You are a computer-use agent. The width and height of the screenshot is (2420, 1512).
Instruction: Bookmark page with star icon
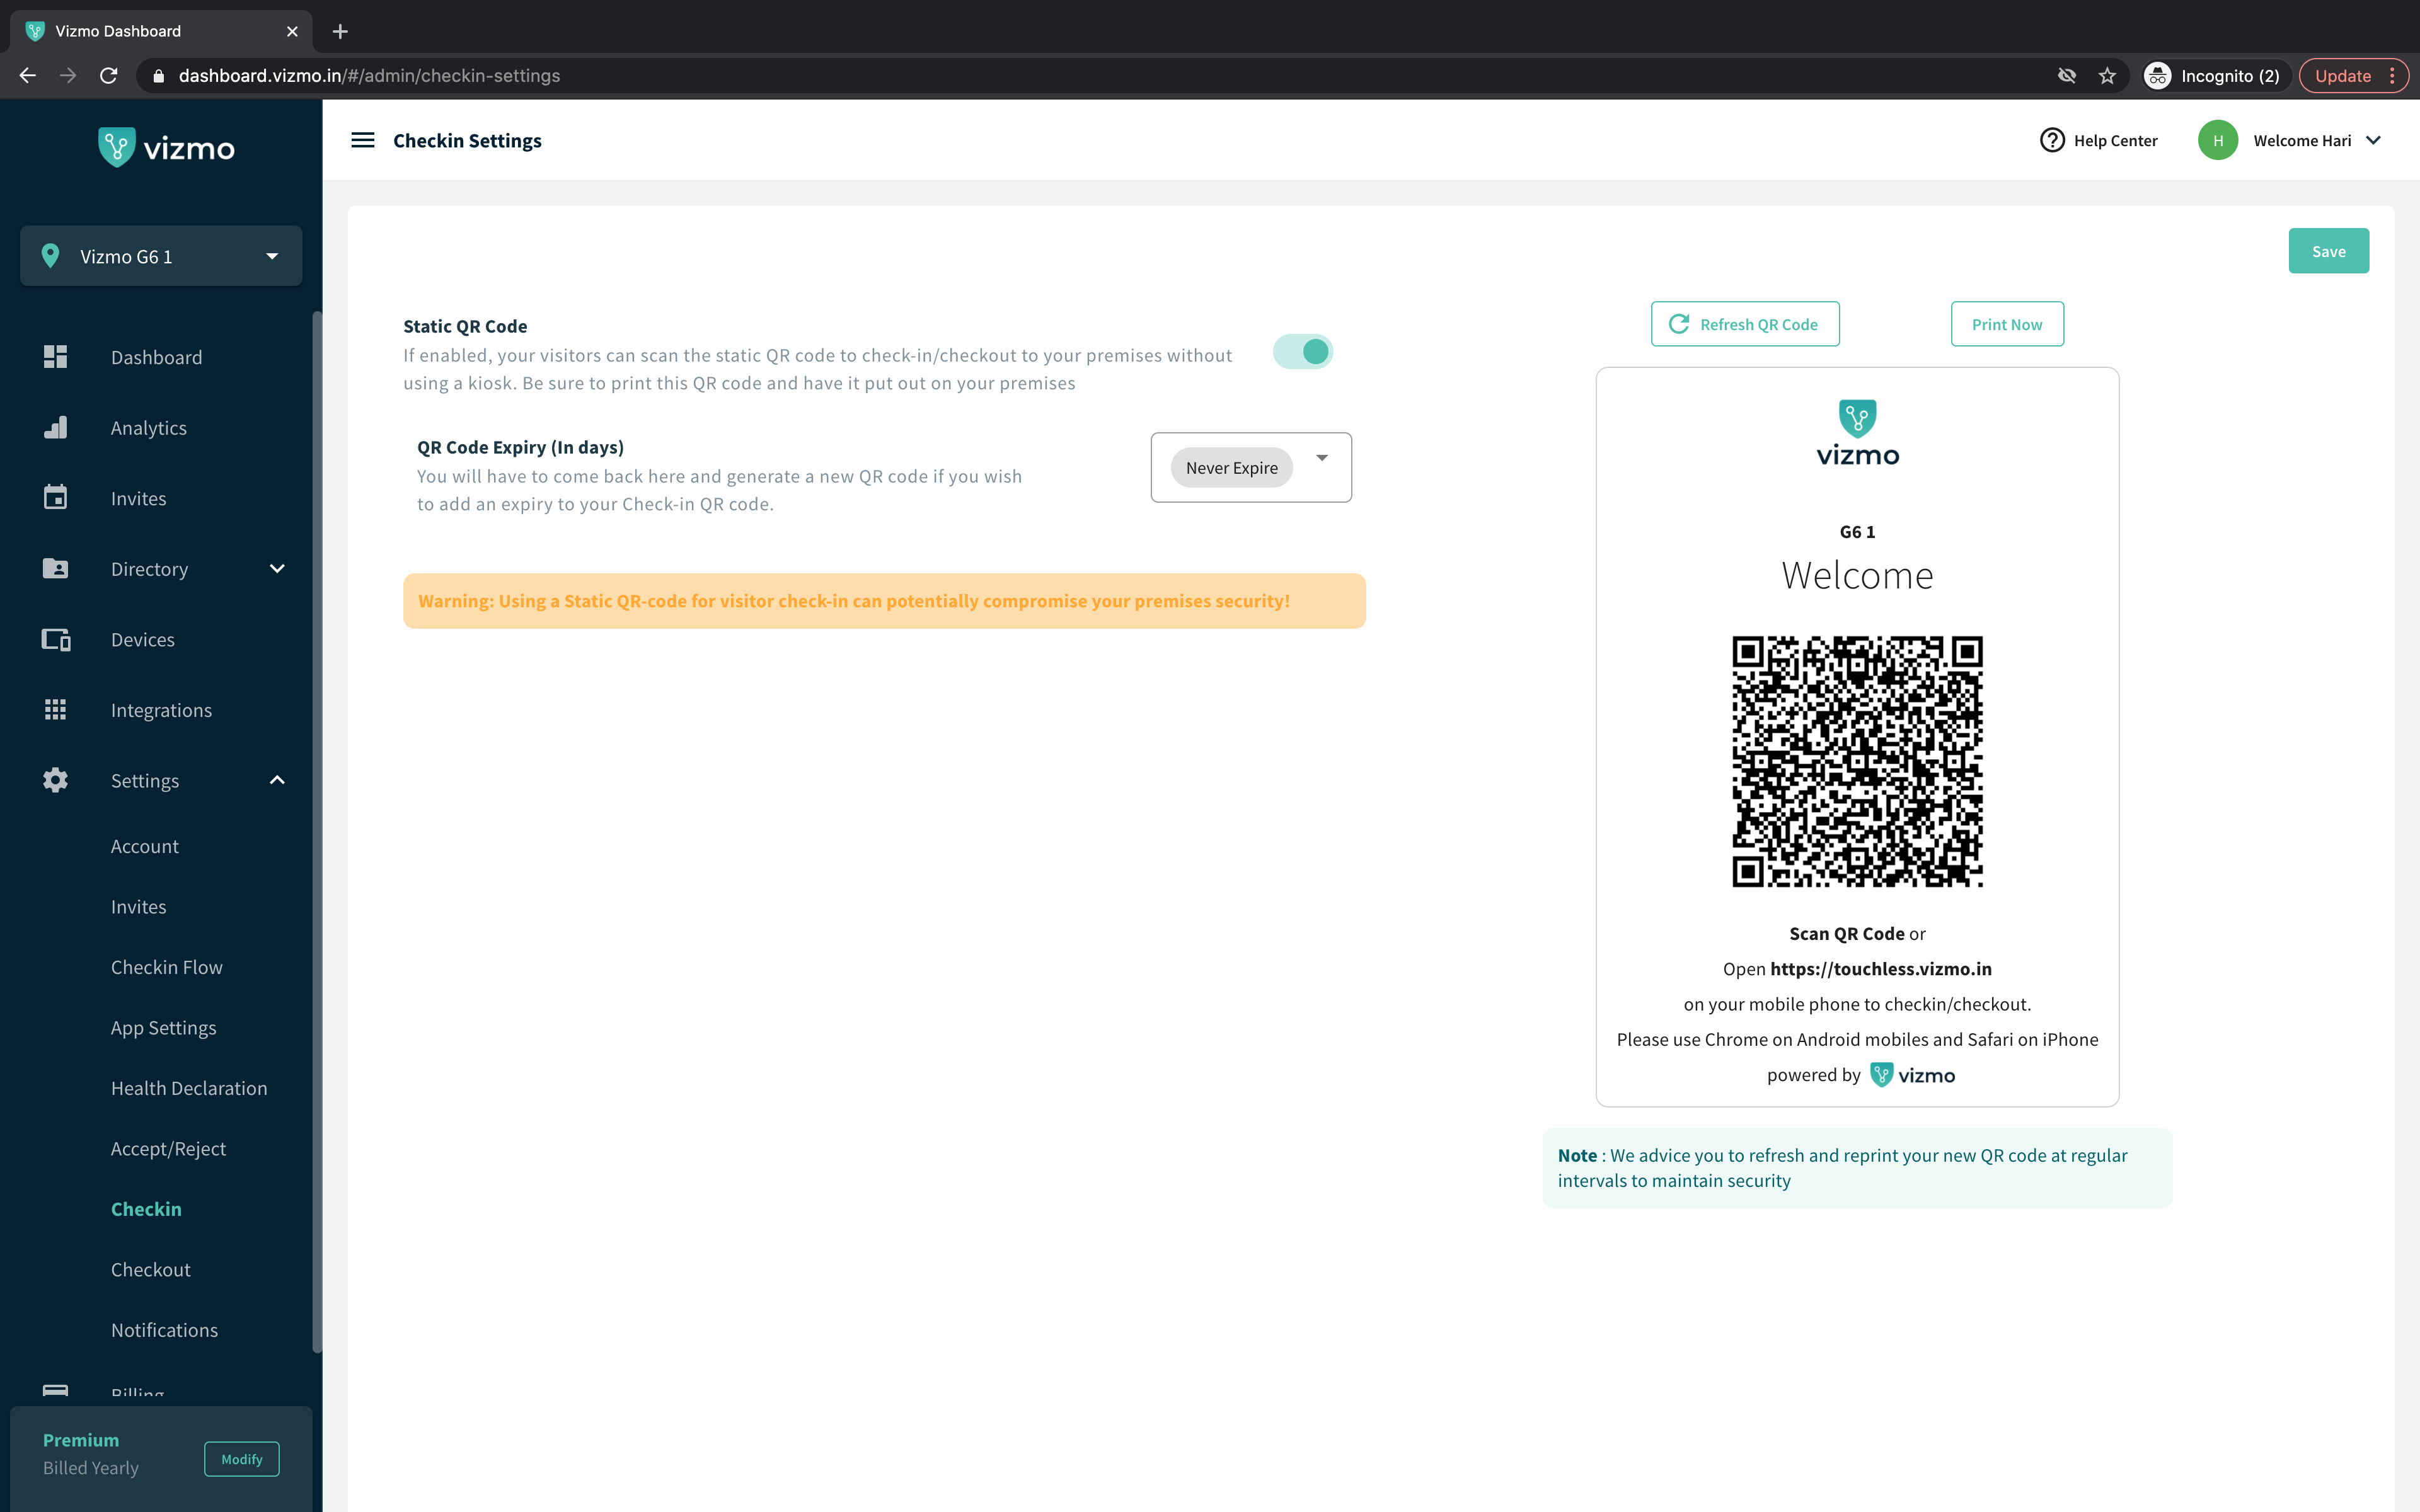click(2107, 76)
